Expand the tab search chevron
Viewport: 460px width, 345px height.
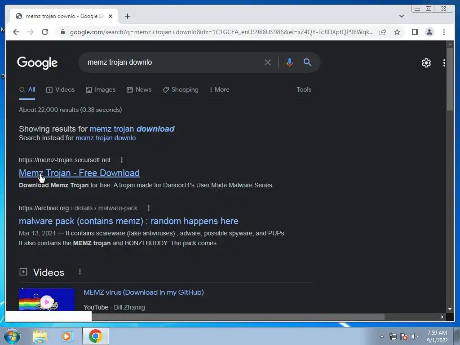tap(401, 16)
